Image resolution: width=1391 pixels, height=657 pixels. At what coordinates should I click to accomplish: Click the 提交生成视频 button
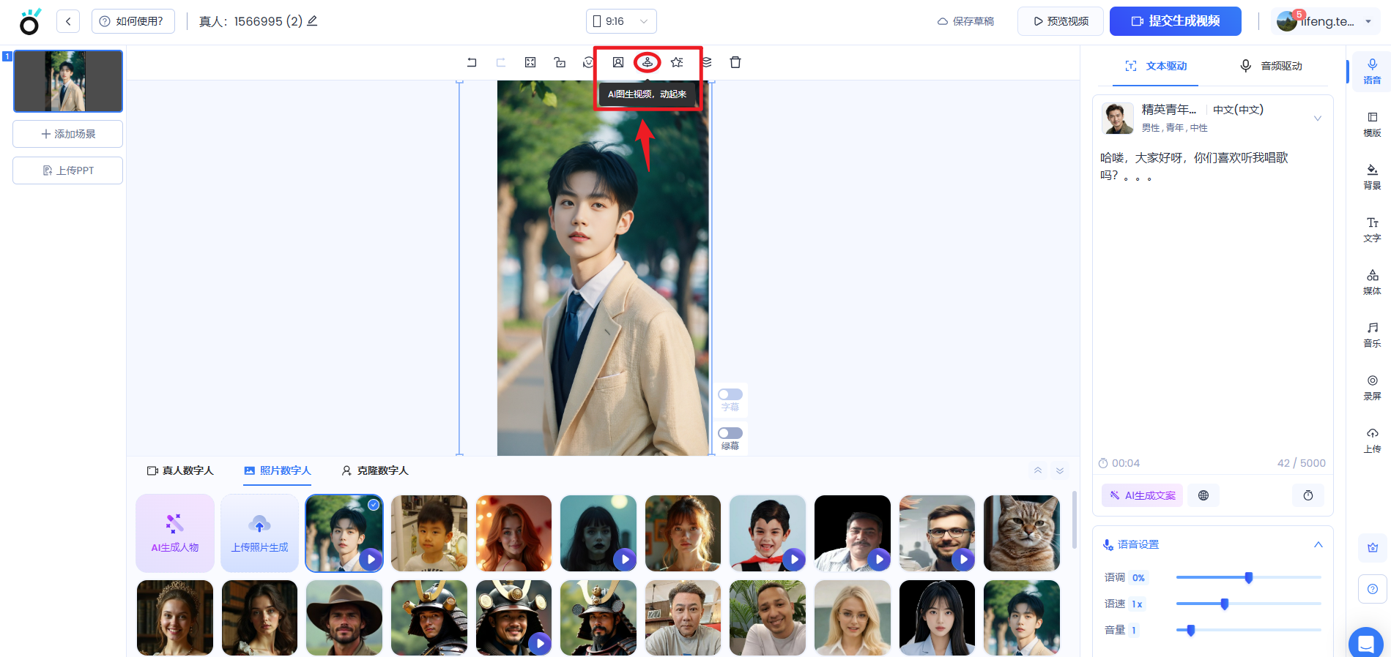(1175, 21)
